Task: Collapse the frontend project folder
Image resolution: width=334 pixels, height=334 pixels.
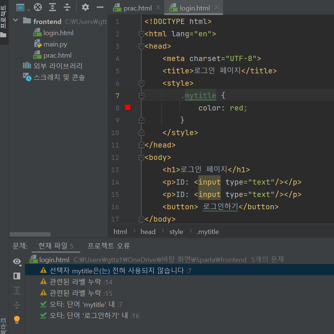Action: [x=15, y=21]
